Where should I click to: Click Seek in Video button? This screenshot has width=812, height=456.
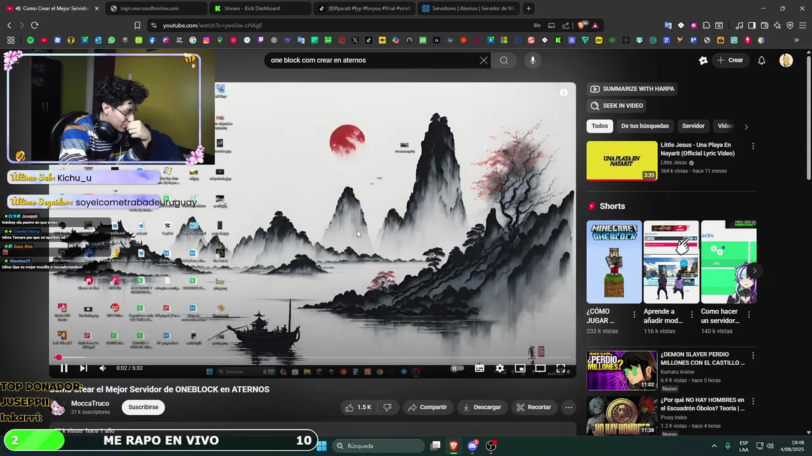point(617,106)
